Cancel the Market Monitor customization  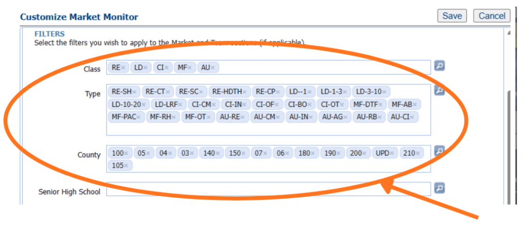point(492,16)
